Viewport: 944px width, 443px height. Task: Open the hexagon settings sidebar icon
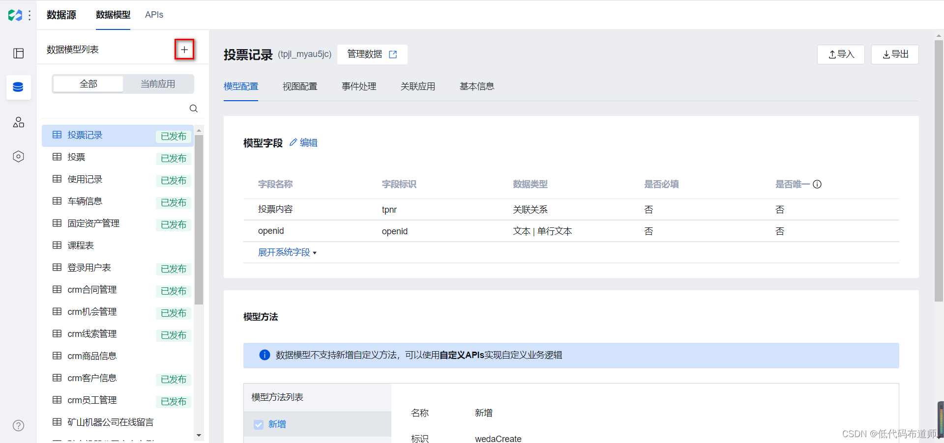[x=19, y=156]
